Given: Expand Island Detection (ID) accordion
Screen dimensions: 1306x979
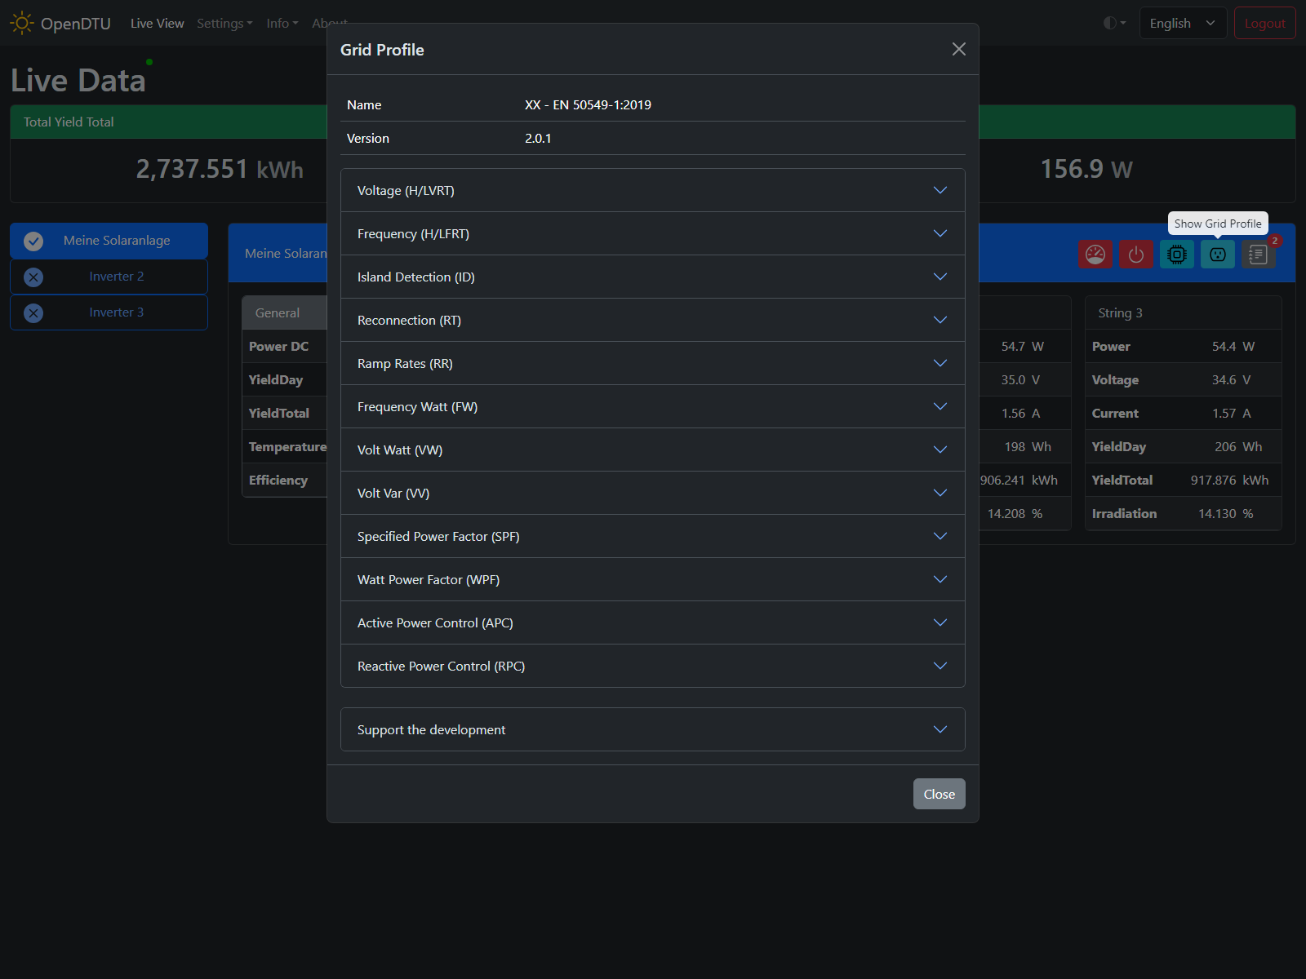Looking at the screenshot, I should pos(652,277).
